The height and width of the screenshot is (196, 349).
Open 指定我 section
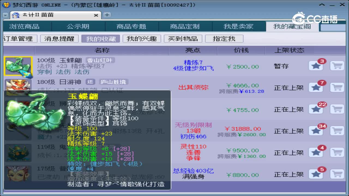224,39
